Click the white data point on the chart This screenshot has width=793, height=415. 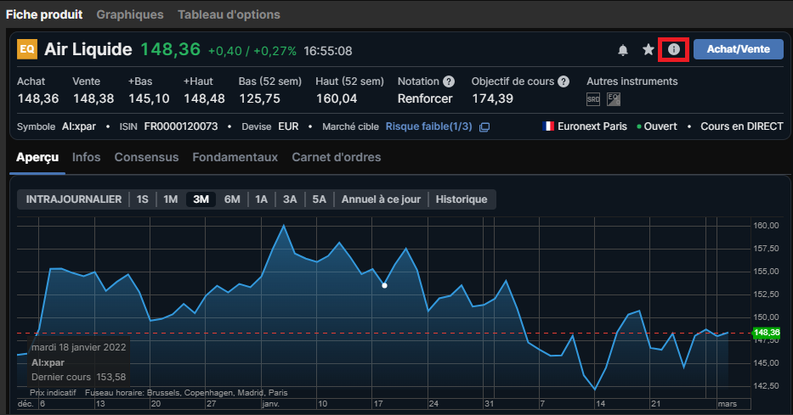point(384,286)
